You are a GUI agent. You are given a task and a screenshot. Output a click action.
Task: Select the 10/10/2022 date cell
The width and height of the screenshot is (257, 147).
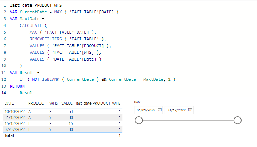(x=15, y=111)
